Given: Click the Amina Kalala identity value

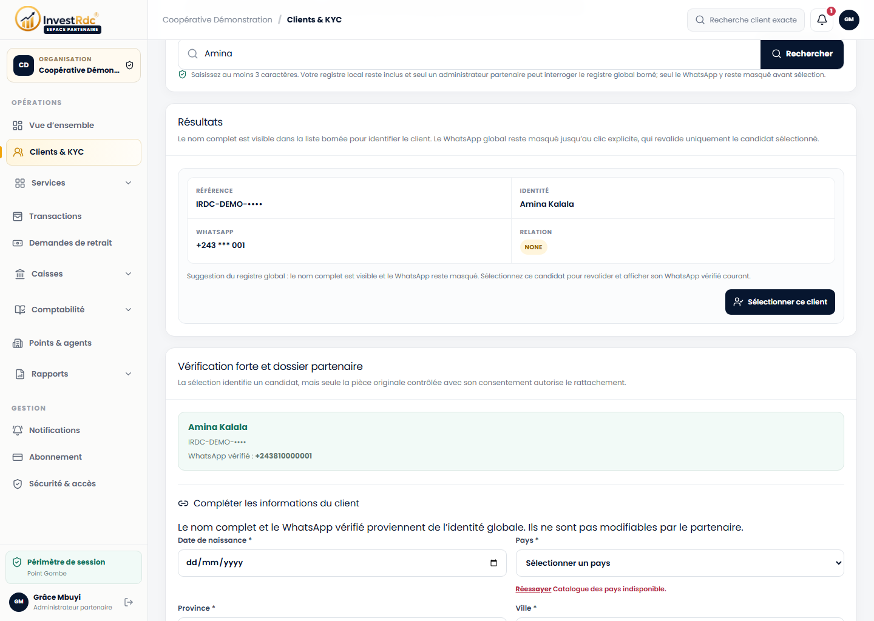Looking at the screenshot, I should coord(547,204).
